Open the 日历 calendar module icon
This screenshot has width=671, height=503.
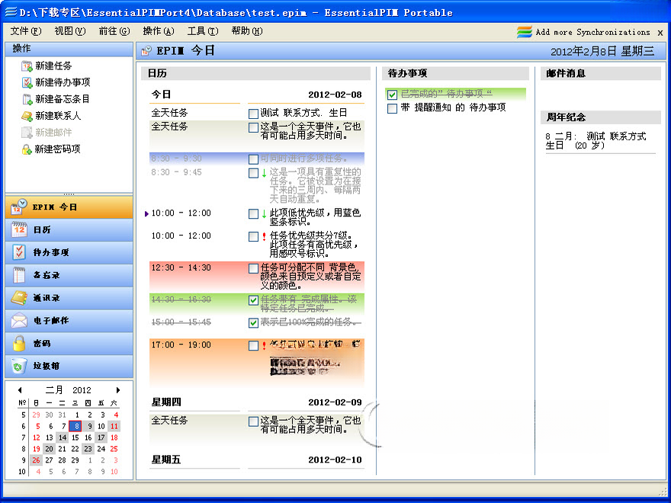(x=19, y=229)
